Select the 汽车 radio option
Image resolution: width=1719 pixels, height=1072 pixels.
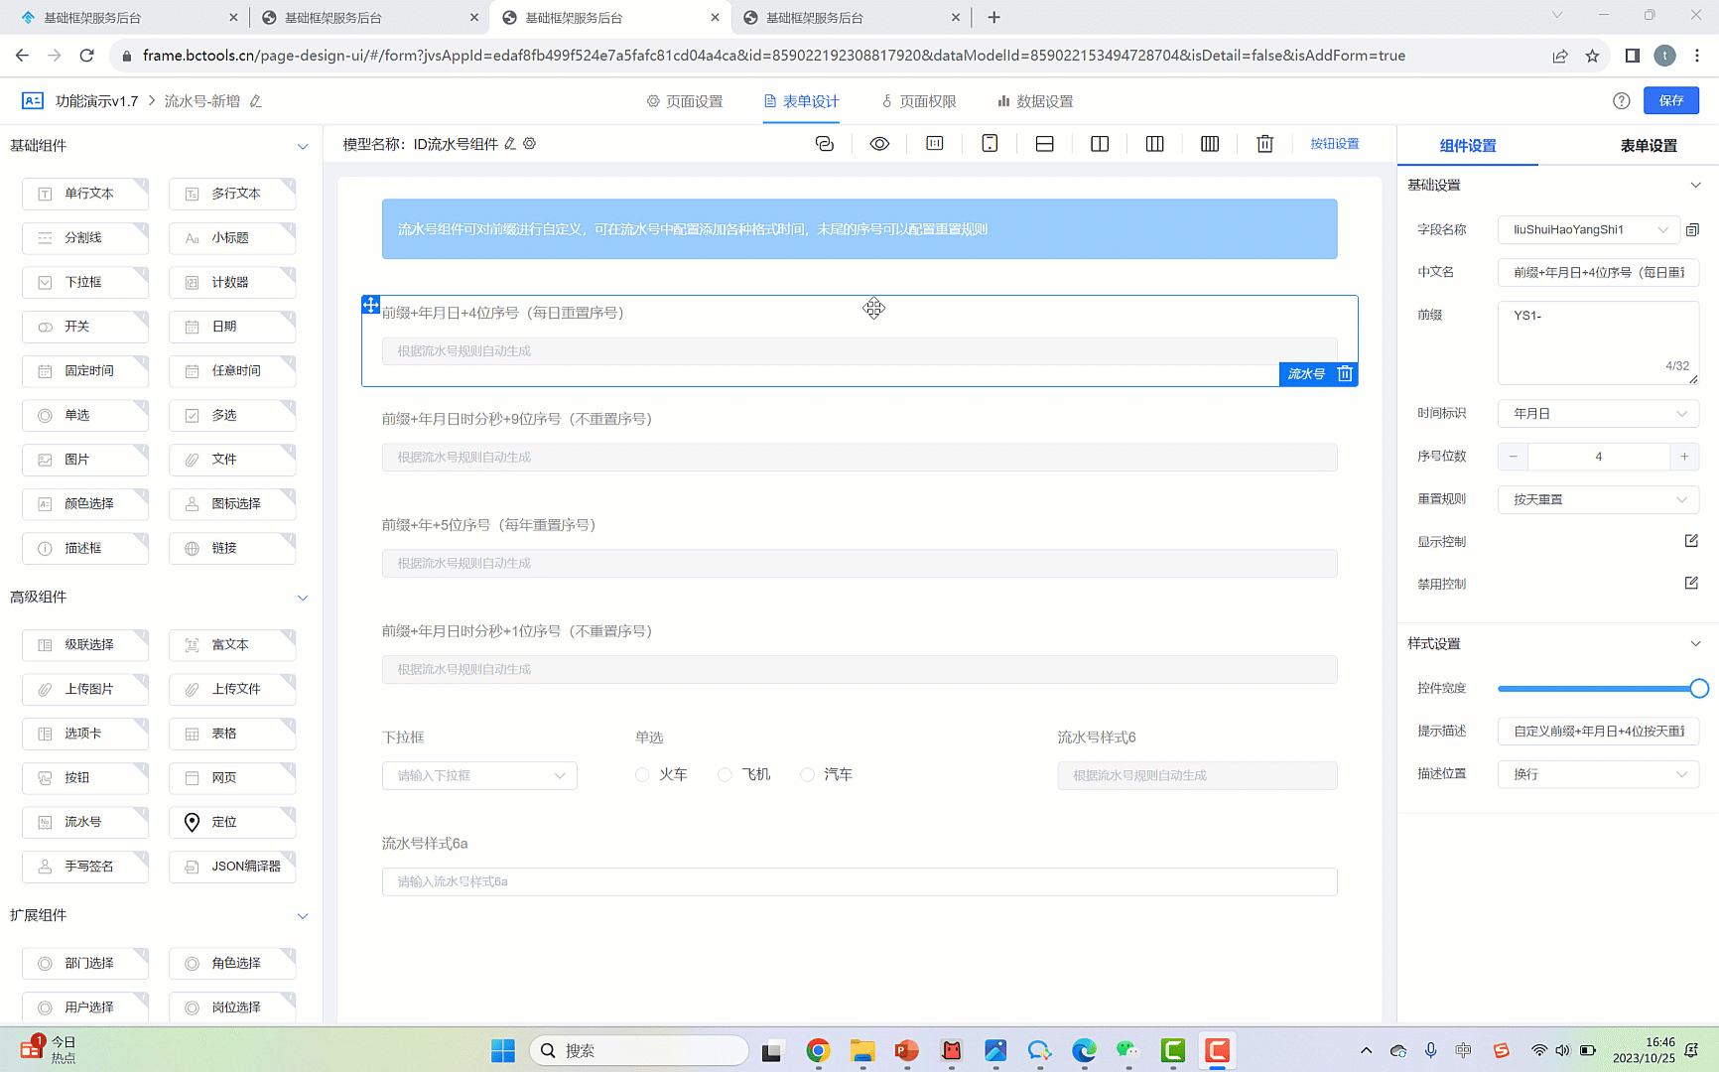click(807, 775)
